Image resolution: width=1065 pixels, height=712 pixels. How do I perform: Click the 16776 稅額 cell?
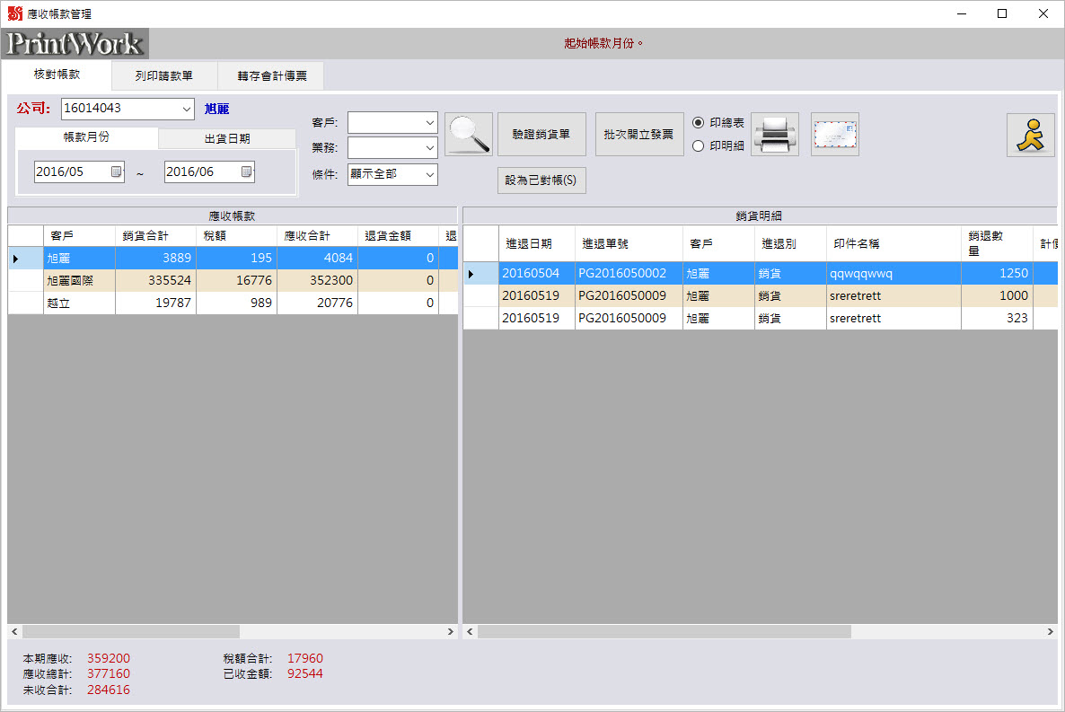click(236, 281)
